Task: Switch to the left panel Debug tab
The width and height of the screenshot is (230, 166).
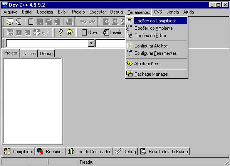Action: click(46, 54)
